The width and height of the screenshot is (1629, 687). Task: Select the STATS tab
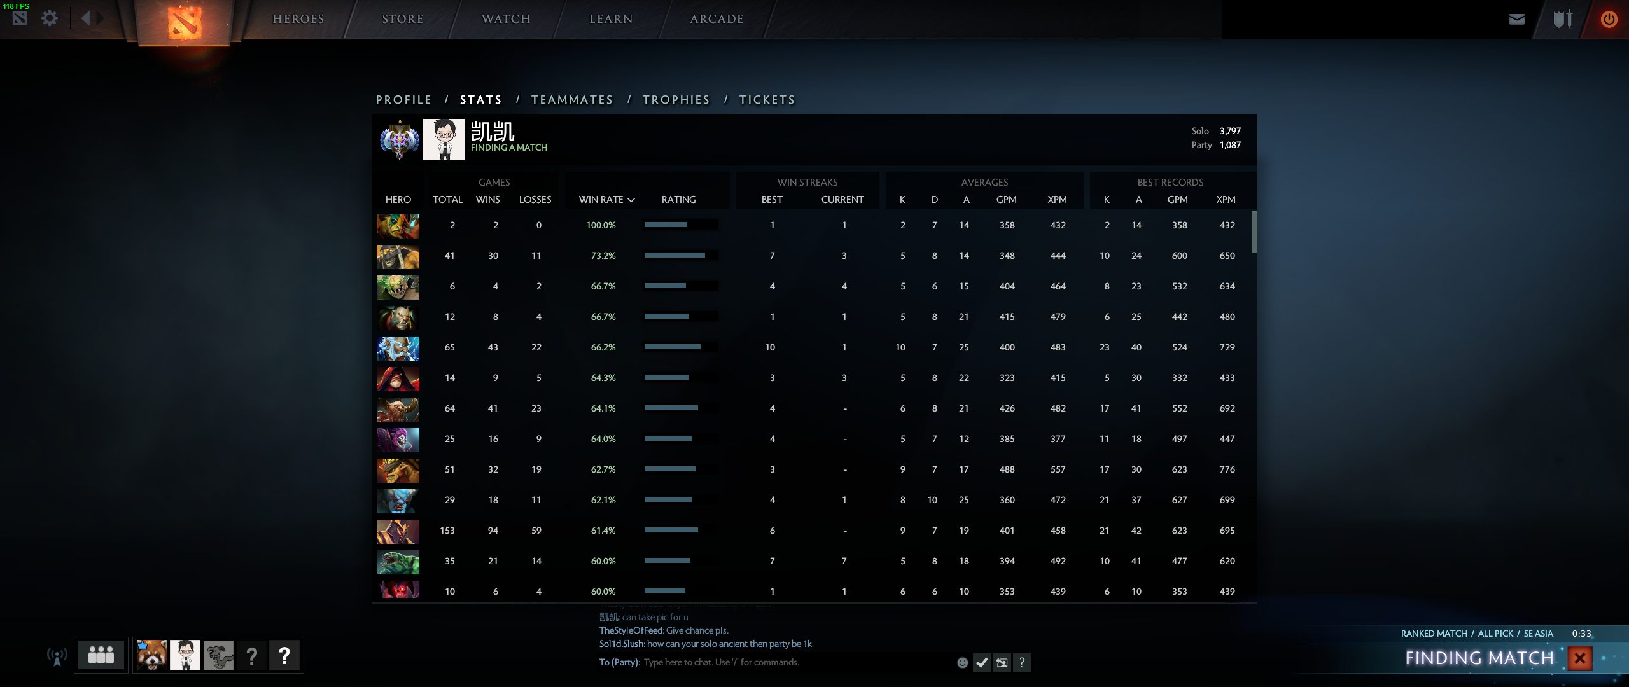click(481, 100)
